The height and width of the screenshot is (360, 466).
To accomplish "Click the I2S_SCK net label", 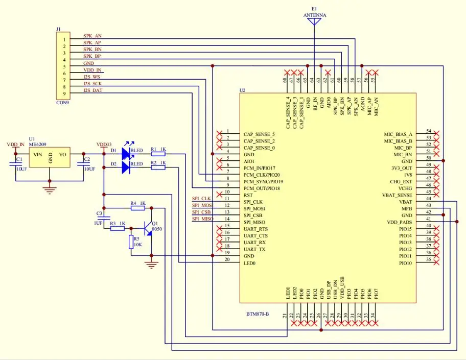I will (92, 83).
